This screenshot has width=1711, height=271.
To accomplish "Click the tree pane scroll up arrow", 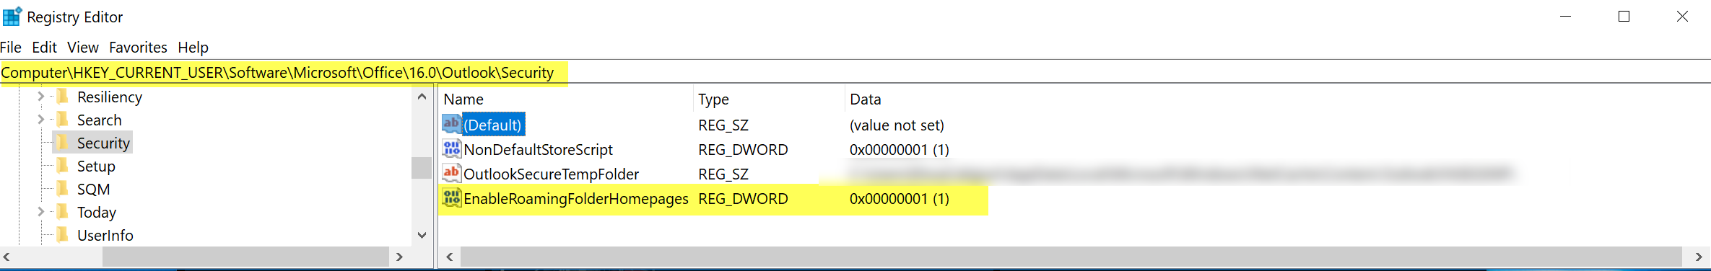I will click(422, 96).
